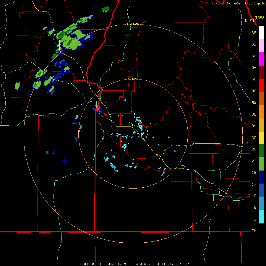This screenshot has width=266, height=266.
Task: Select the light pink legend swatch
Action: tap(261, 45)
